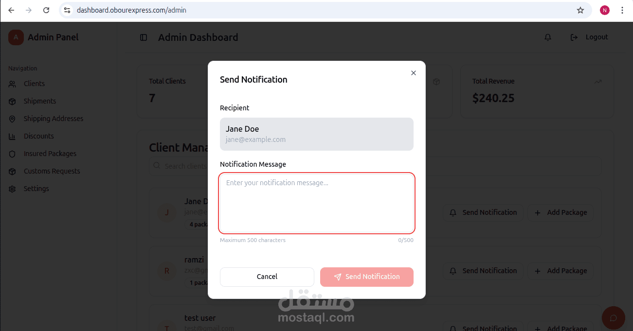The height and width of the screenshot is (331, 633).
Task: Add Package for ramzi's row
Action: click(561, 271)
